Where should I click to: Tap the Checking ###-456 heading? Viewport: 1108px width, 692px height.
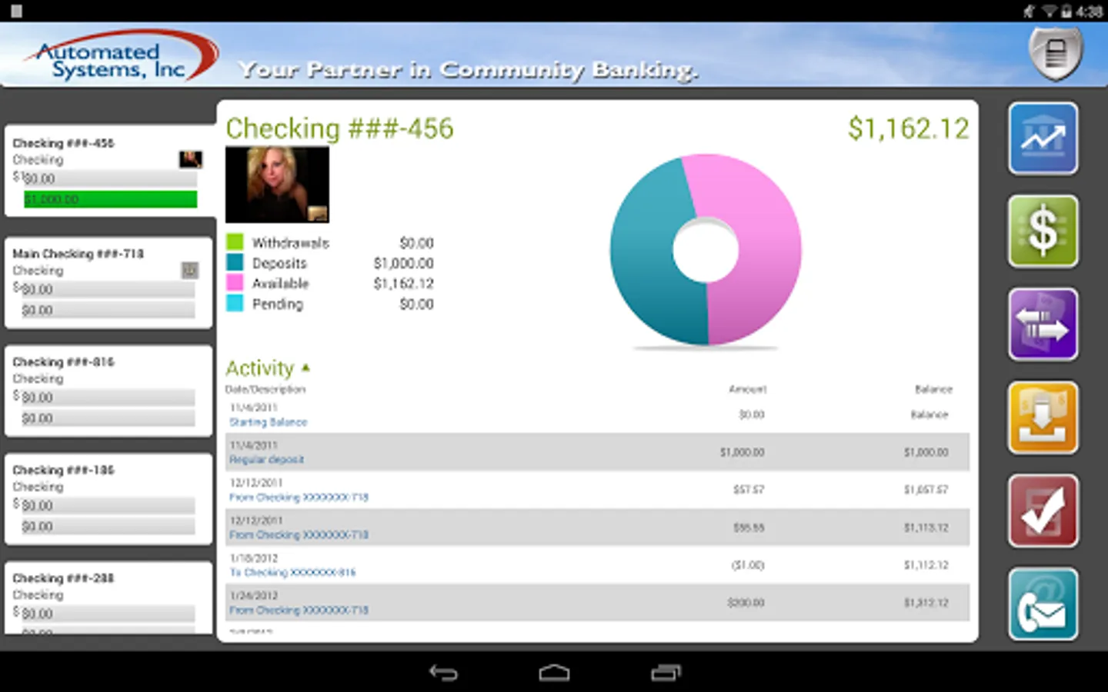point(339,128)
